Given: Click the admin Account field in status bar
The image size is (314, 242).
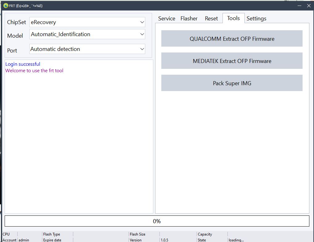Looking at the screenshot, I should pyautogui.click(x=23, y=240).
